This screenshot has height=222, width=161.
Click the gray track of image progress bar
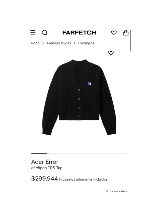[87, 153]
